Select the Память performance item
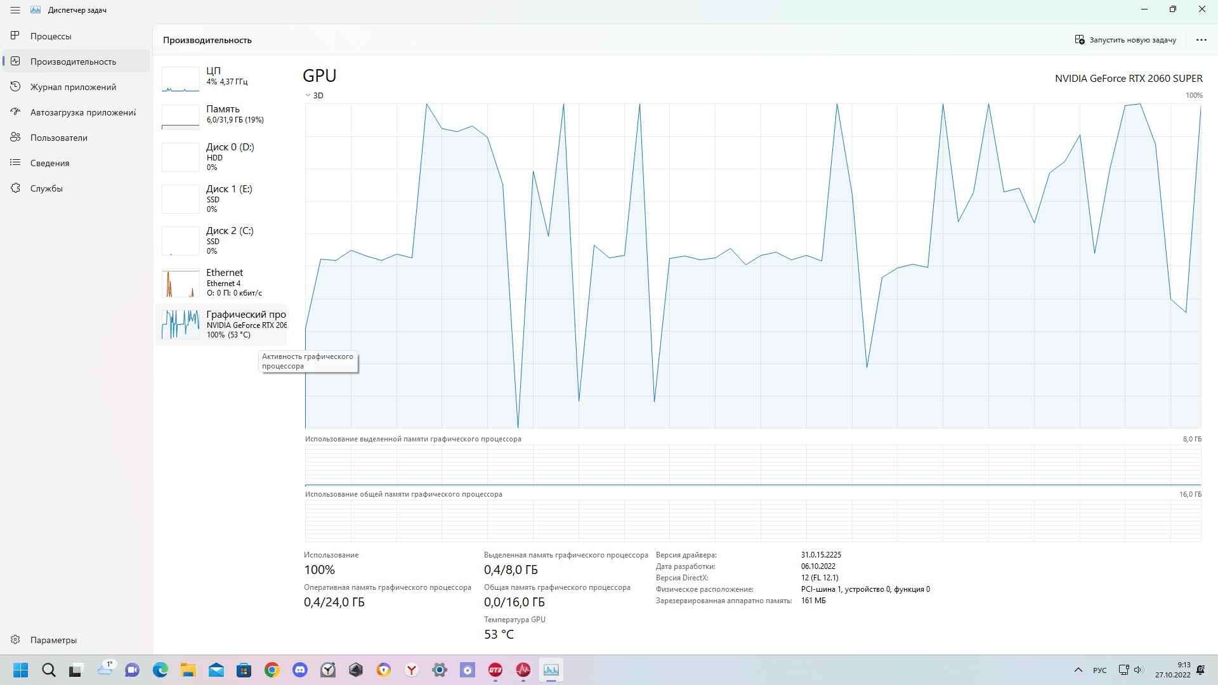 tap(222, 114)
